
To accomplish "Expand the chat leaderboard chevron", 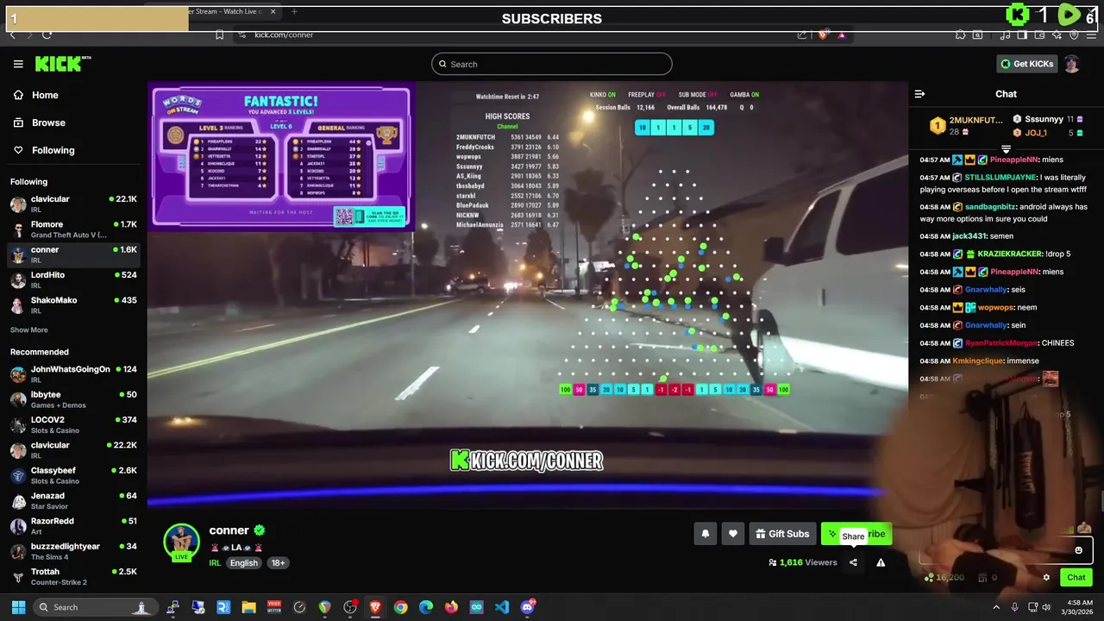I will pyautogui.click(x=1006, y=149).
